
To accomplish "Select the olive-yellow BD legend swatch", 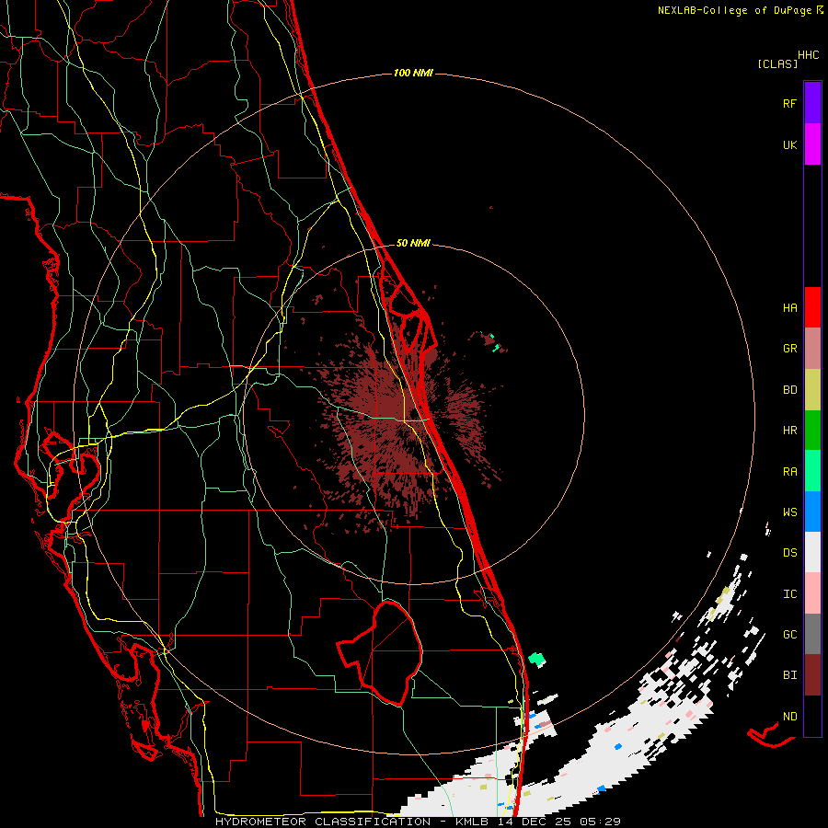I will tap(812, 390).
